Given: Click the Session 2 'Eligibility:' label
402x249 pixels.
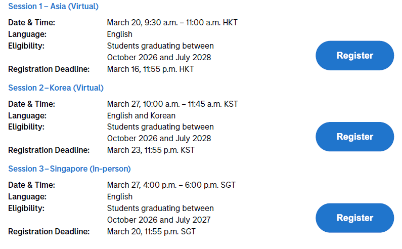Looking at the screenshot, I should click(x=26, y=127).
